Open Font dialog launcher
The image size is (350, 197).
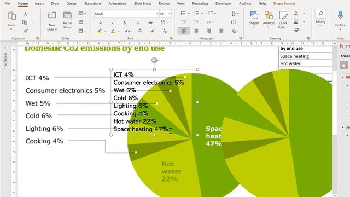click(171, 38)
